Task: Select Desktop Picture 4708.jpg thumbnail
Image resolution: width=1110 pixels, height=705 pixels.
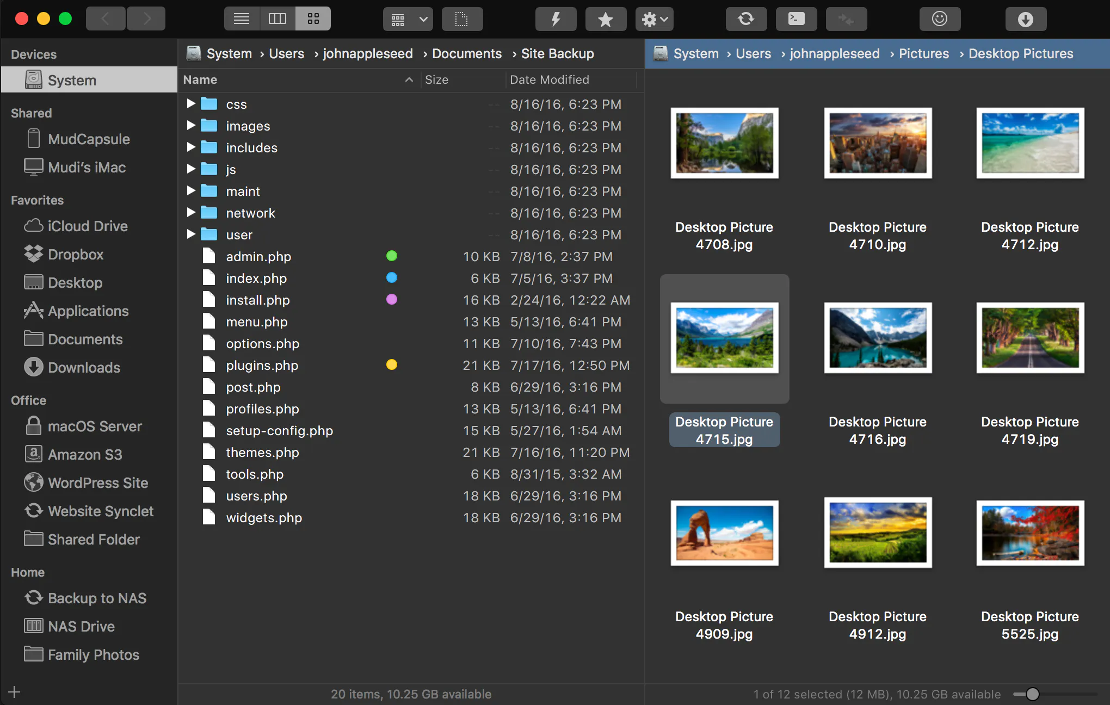Action: pyautogui.click(x=724, y=143)
